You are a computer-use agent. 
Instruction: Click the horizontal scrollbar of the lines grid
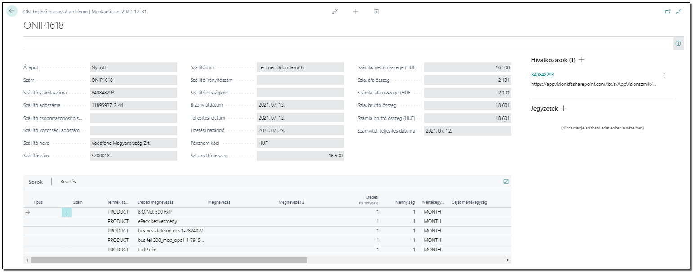tap(169, 260)
